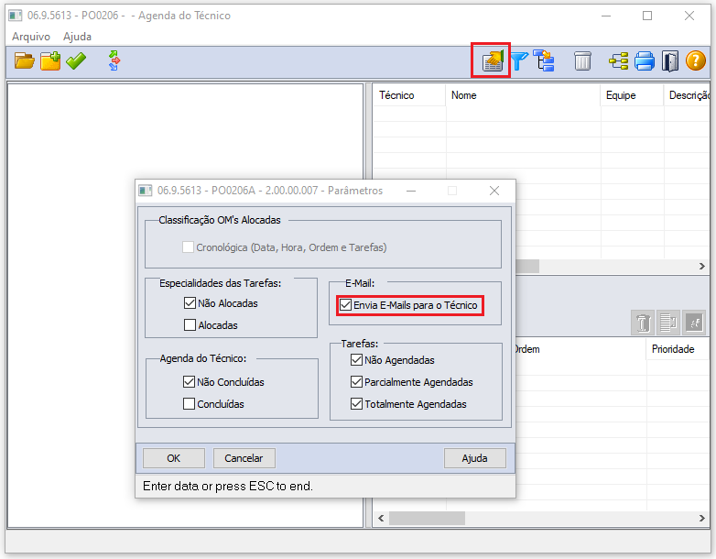Click the yellow hierarchy diagram icon

pos(619,60)
